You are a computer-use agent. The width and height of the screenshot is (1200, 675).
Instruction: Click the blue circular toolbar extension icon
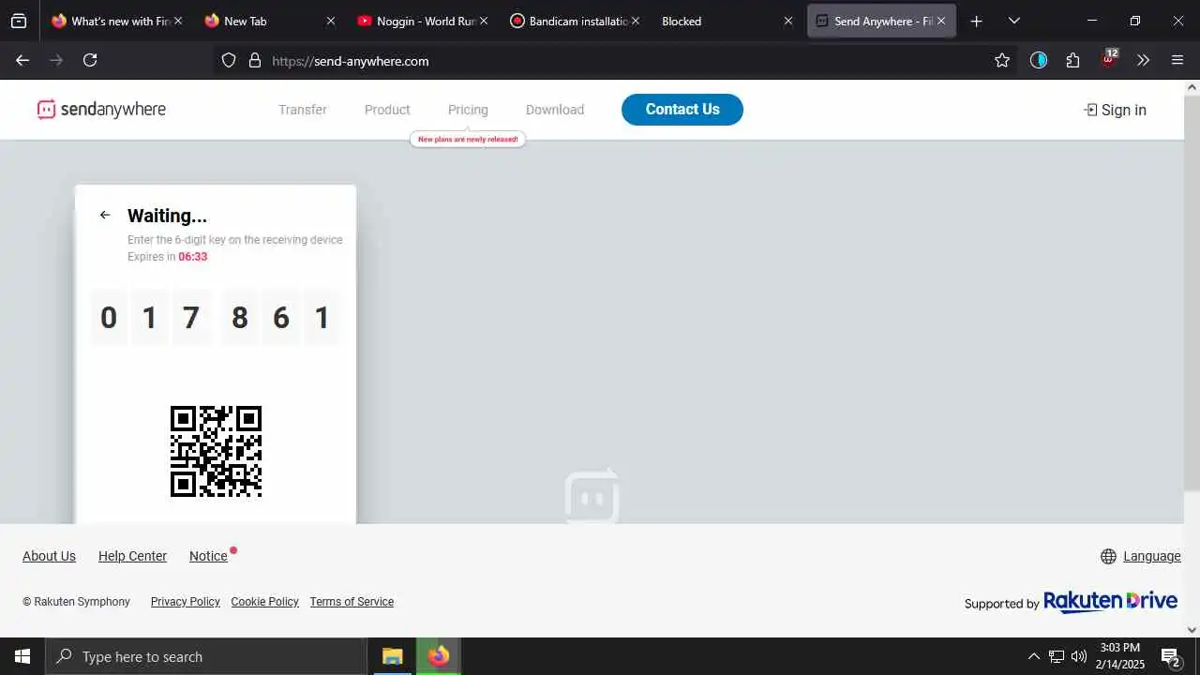[1039, 60]
